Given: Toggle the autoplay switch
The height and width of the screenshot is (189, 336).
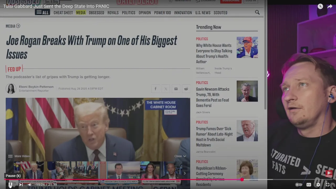Looking at the screenshot, I should (x=299, y=185).
